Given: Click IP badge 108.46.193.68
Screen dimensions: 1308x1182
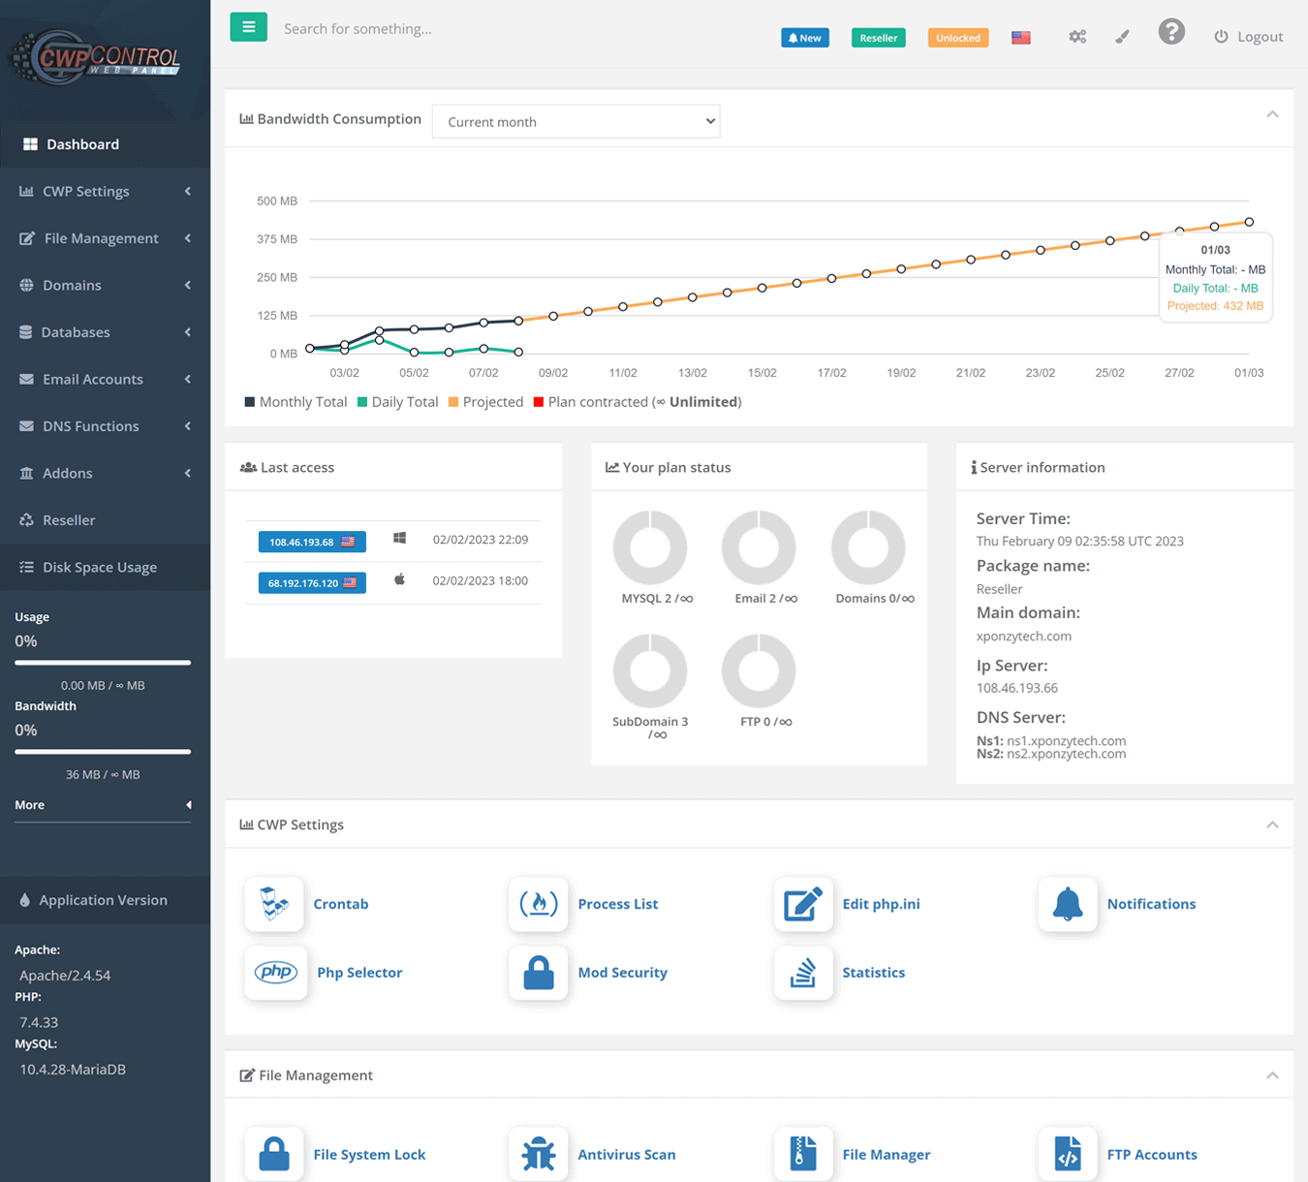Looking at the screenshot, I should pos(312,542).
